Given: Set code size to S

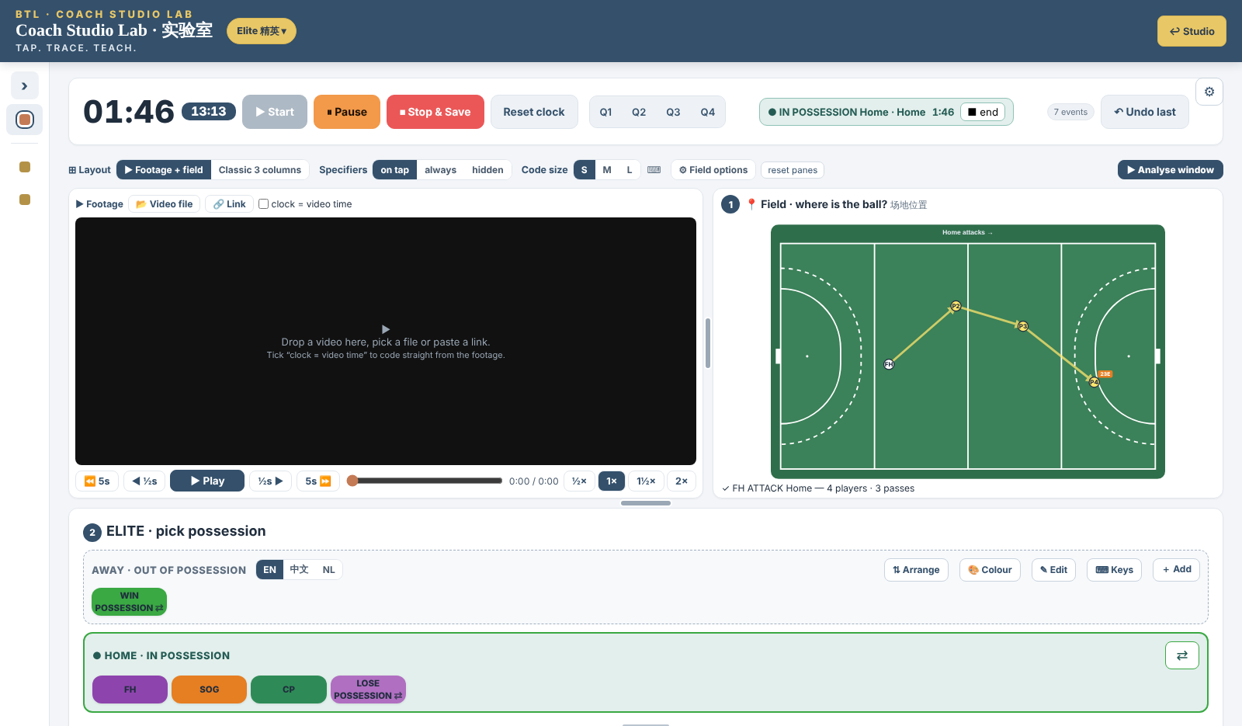Looking at the screenshot, I should tap(585, 169).
